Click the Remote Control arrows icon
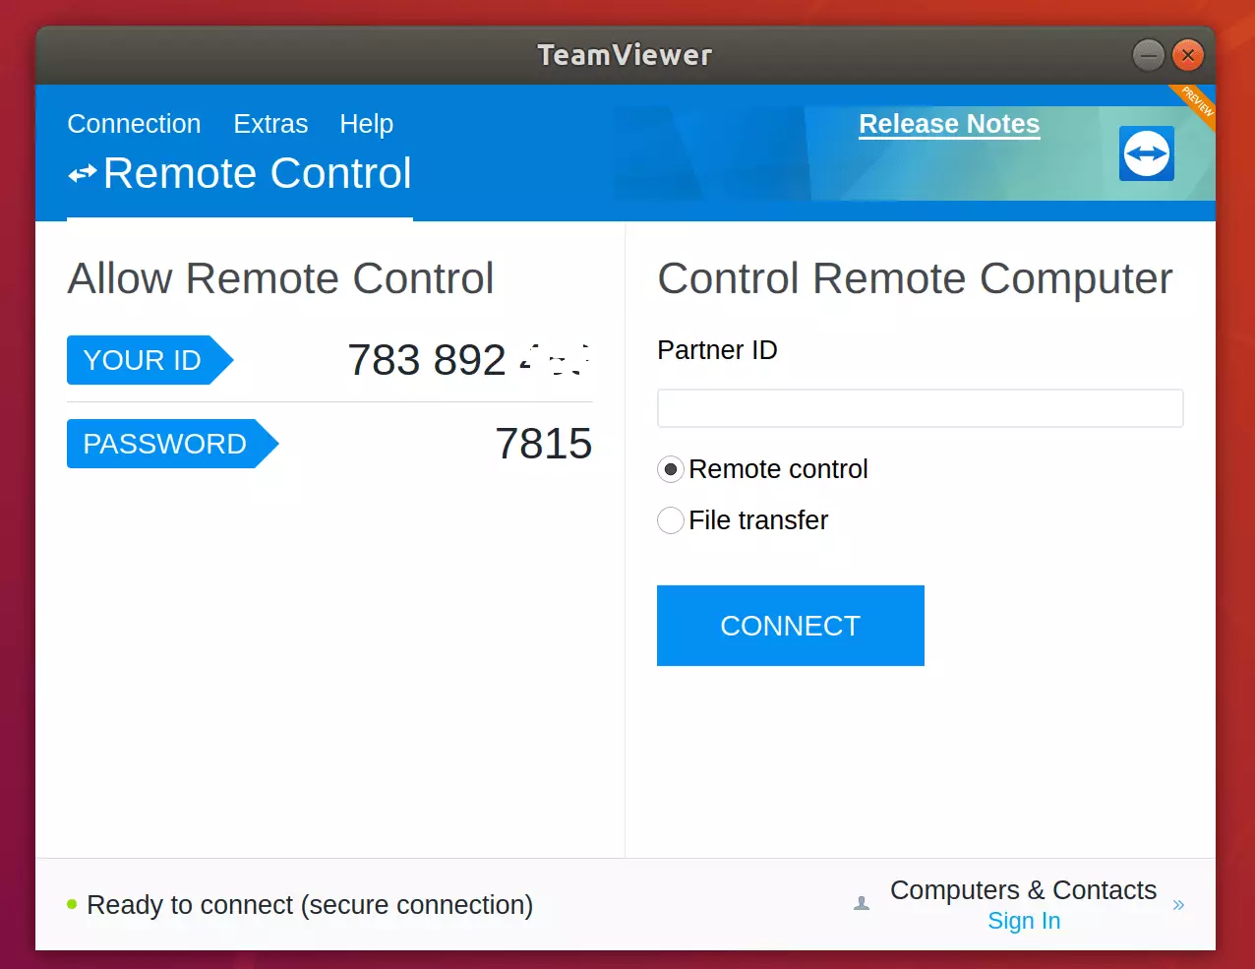This screenshot has height=969, width=1255. [83, 174]
